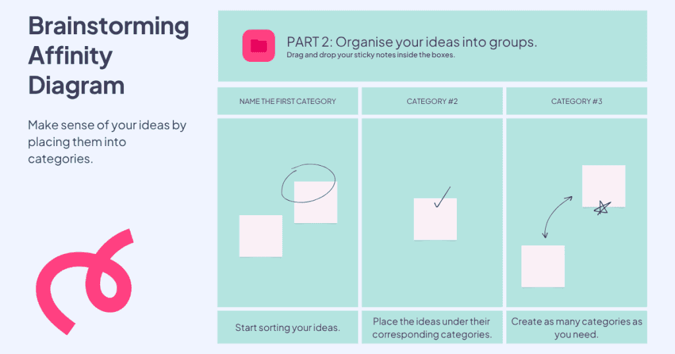Click the hand-drawn star doodle
The height and width of the screenshot is (354, 675).
pos(602,209)
